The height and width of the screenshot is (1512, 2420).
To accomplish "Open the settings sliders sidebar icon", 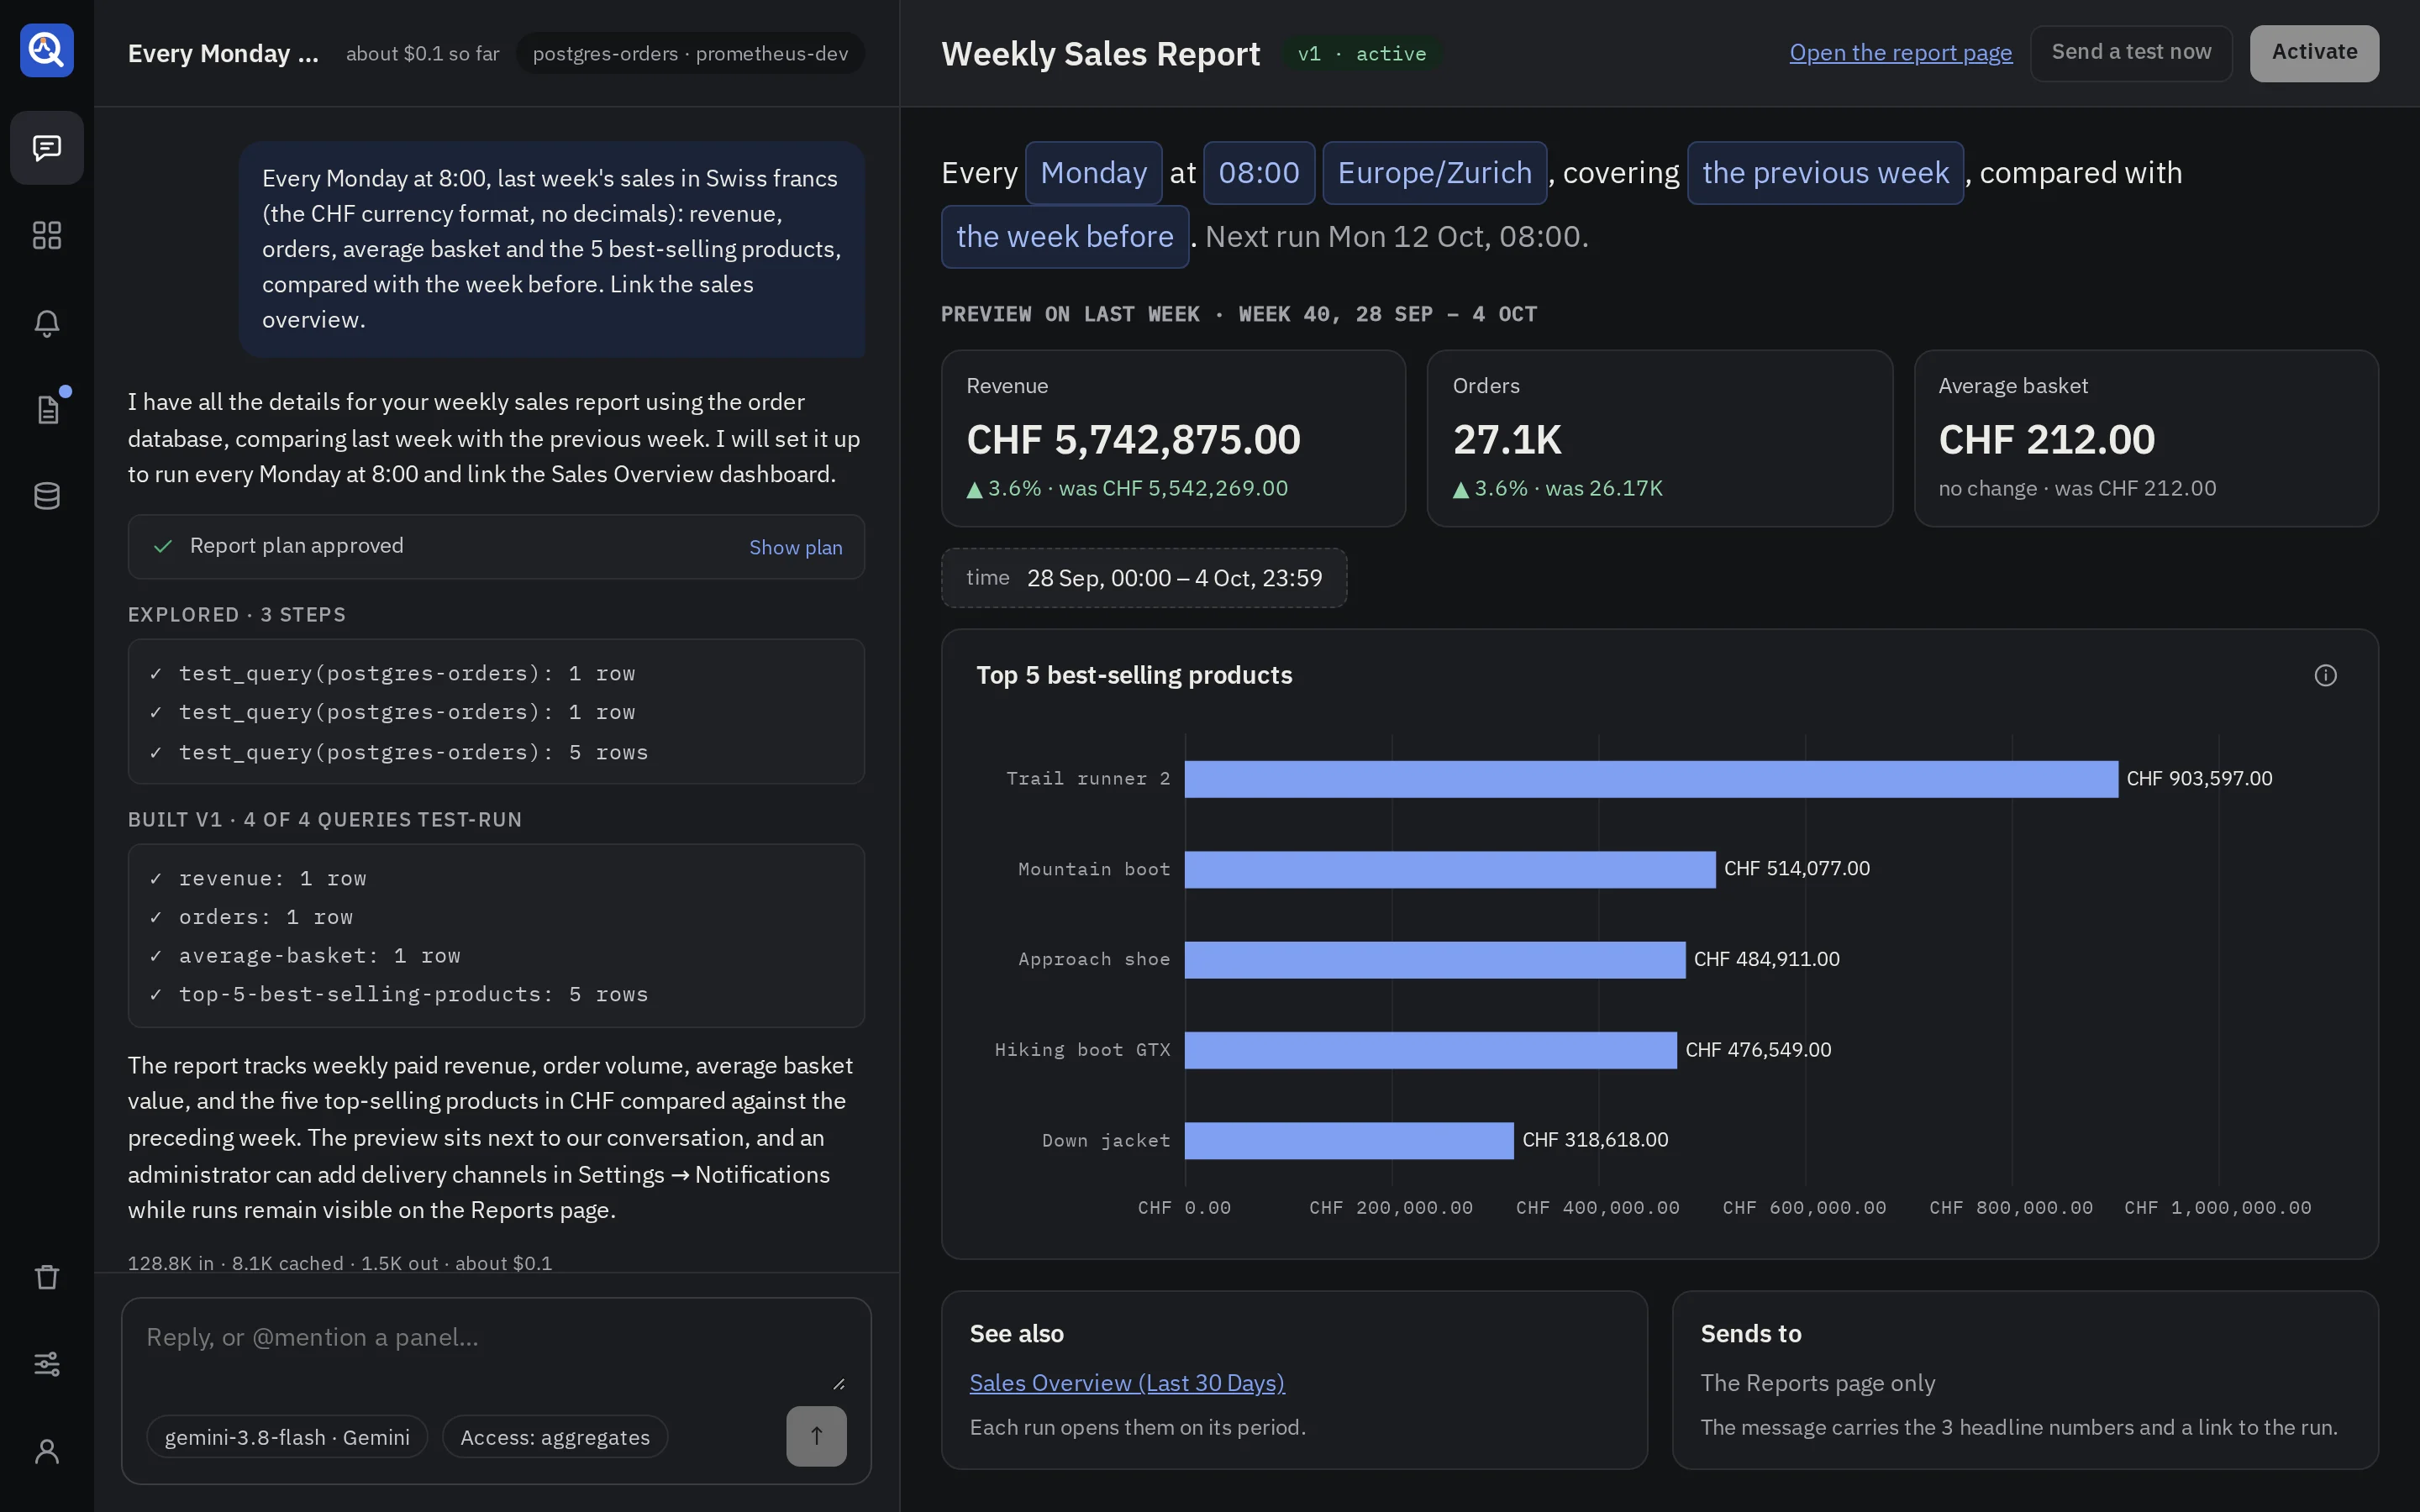I will pyautogui.click(x=46, y=1364).
